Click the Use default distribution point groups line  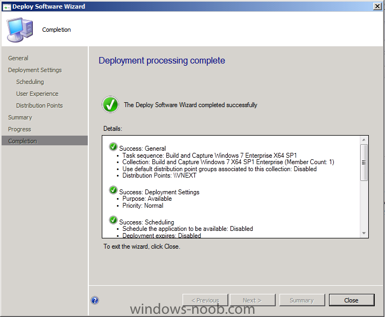coord(220,169)
